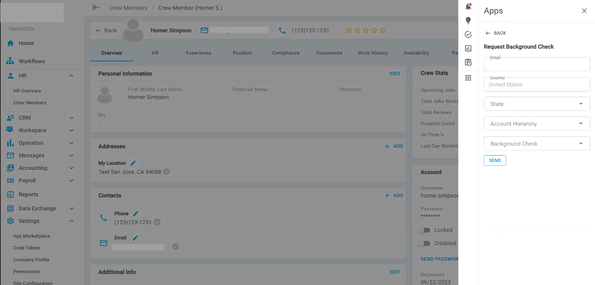
Task: Click ADD in the Contacts section
Action: coord(394,195)
